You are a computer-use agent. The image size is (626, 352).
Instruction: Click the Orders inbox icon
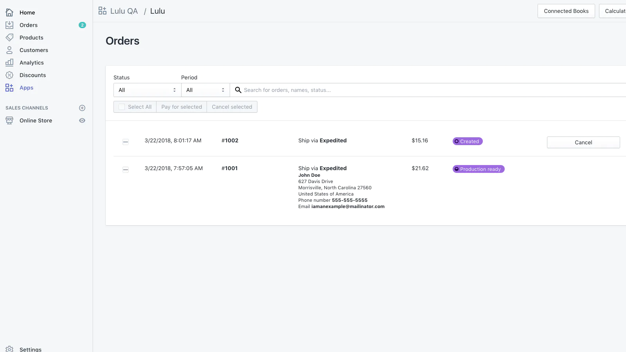tap(9, 25)
